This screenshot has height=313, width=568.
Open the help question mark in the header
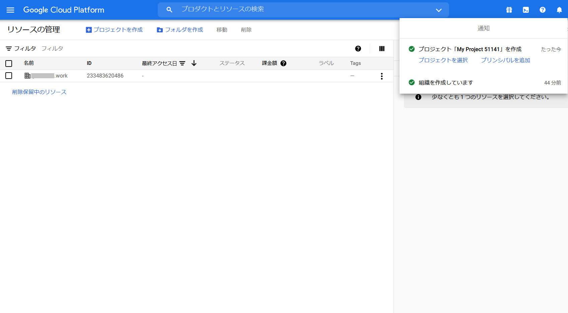(x=543, y=10)
